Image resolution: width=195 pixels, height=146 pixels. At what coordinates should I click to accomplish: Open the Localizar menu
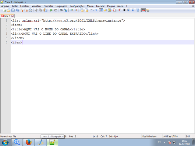pyautogui.click(x=25, y=6)
